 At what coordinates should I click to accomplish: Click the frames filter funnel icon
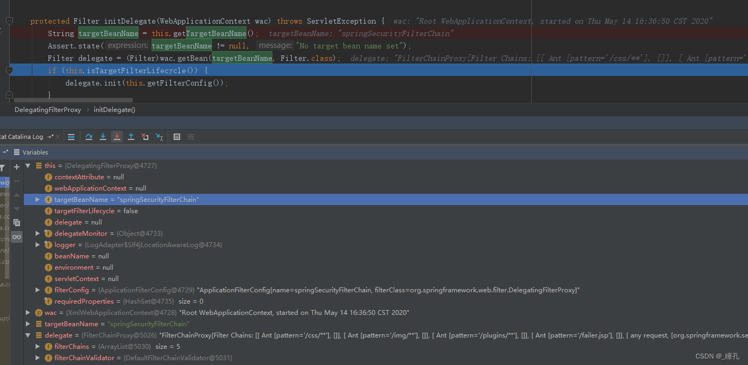(x=2, y=168)
